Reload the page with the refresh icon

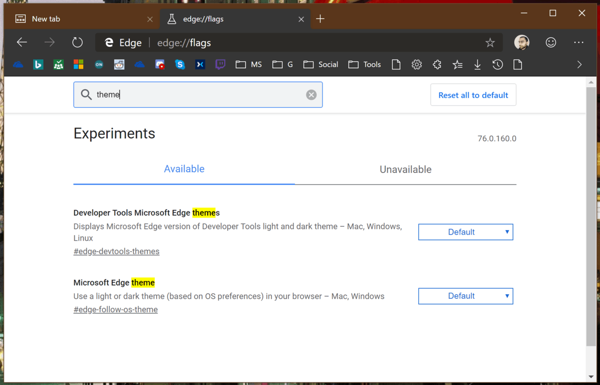(x=77, y=43)
